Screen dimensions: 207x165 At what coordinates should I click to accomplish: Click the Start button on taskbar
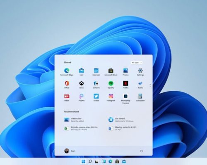(x=83, y=161)
